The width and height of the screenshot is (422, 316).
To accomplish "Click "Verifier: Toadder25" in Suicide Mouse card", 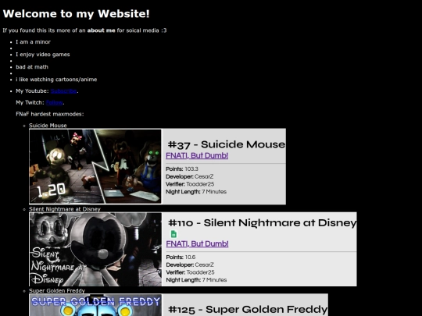I will pyautogui.click(x=190, y=184).
